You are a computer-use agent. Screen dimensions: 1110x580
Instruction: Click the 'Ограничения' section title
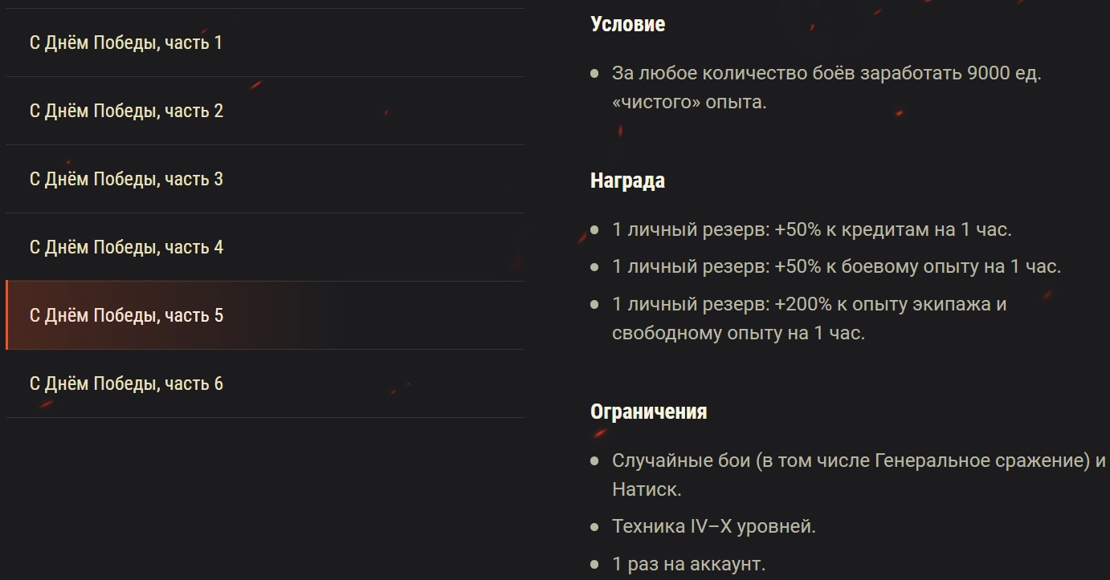(x=649, y=411)
